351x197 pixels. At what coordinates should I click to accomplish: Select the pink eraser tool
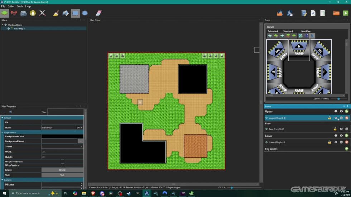pyautogui.click(x=98, y=13)
